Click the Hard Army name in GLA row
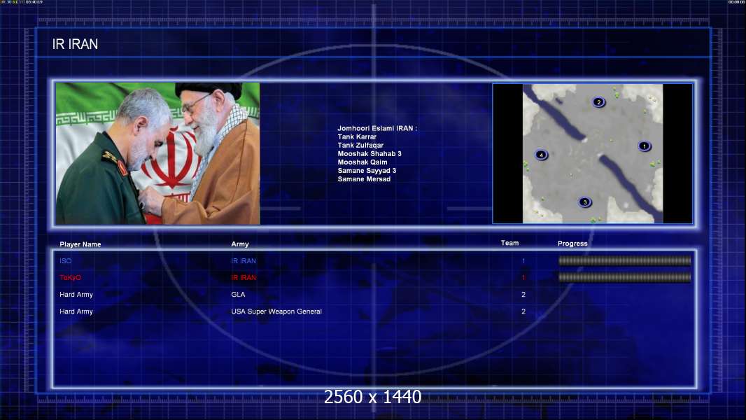 pyautogui.click(x=76, y=295)
